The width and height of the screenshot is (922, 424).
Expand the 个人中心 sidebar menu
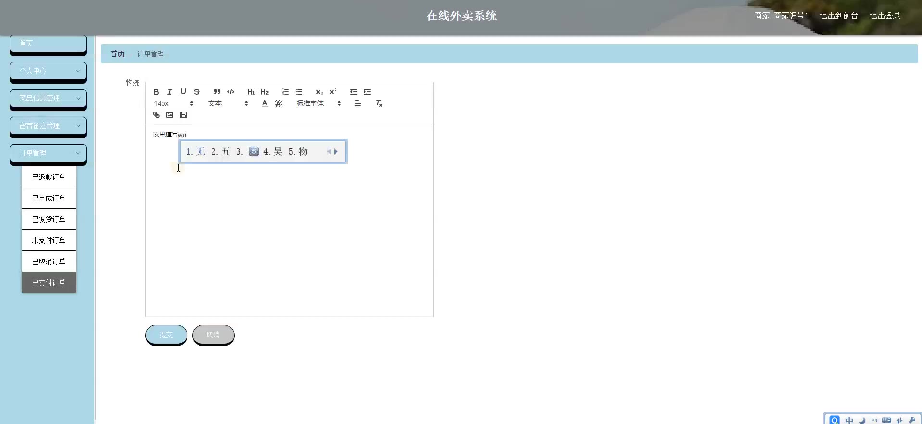(x=48, y=71)
